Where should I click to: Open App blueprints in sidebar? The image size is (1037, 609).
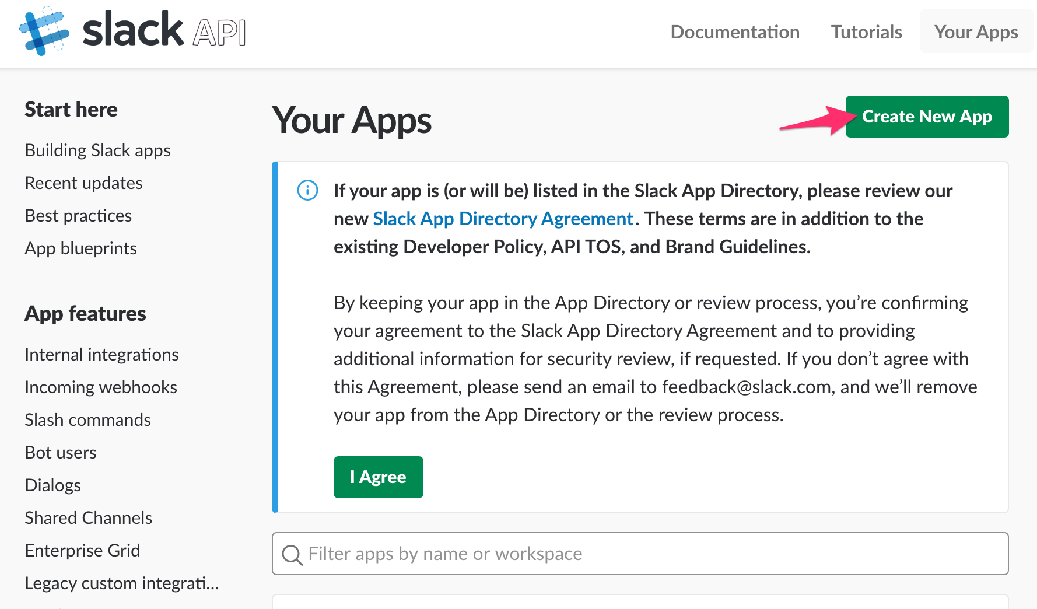[80, 249]
